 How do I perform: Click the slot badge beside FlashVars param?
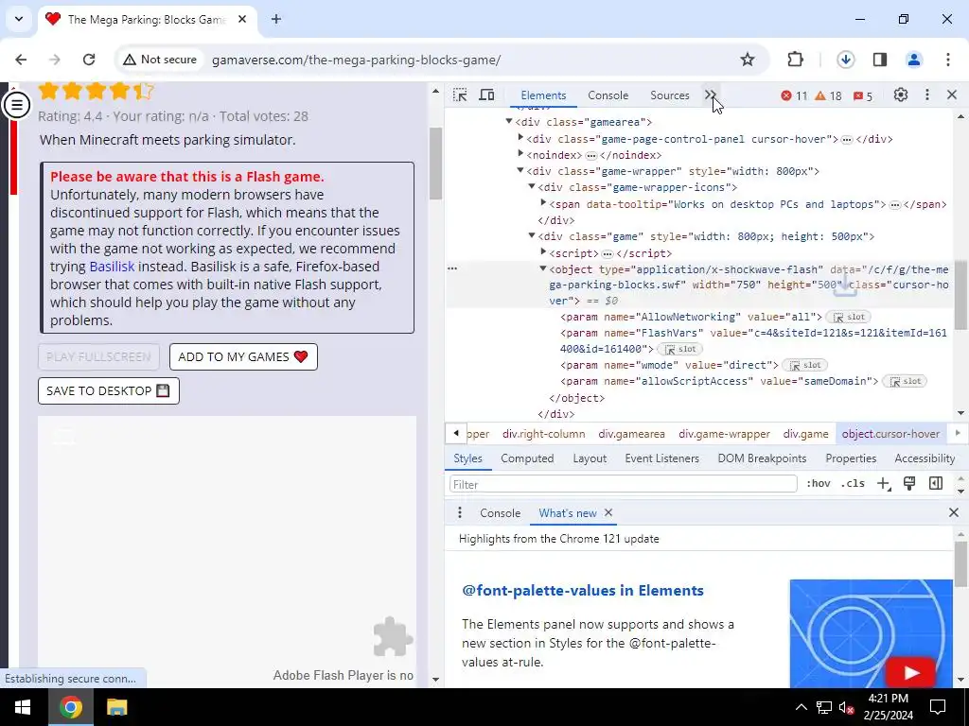click(679, 350)
